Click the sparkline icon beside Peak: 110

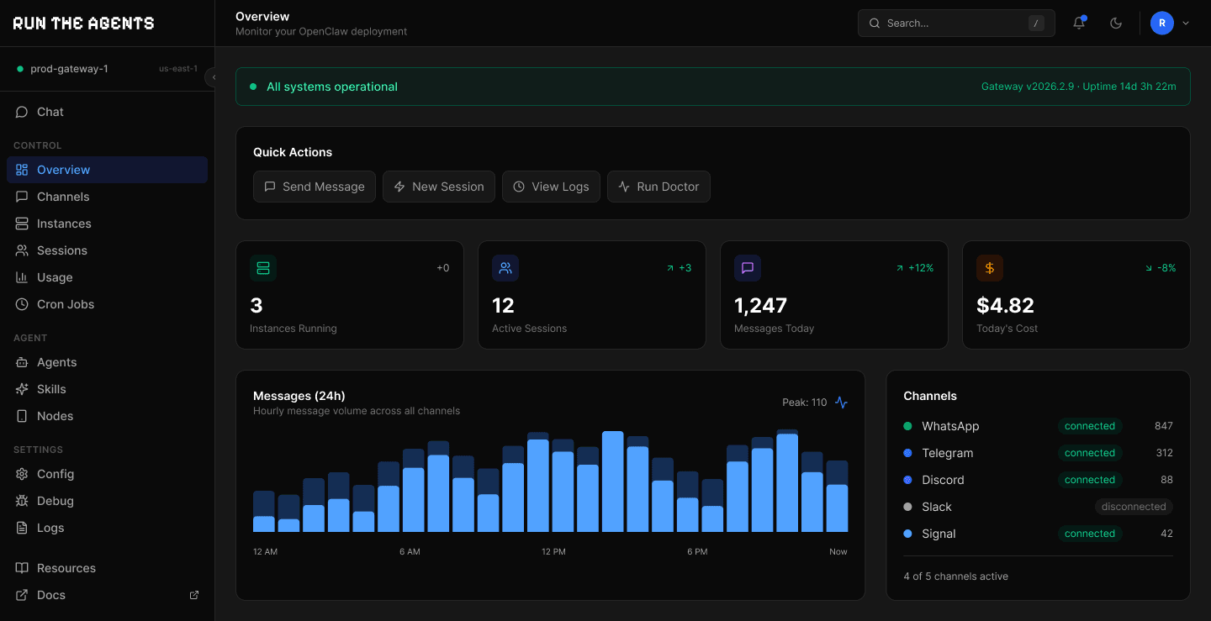(x=841, y=403)
